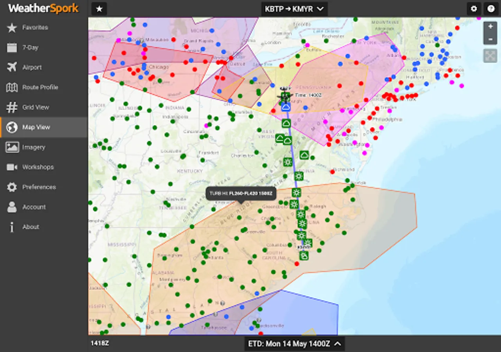The image size is (501, 352).
Task: Open settings with the gear icon
Action: click(x=474, y=9)
